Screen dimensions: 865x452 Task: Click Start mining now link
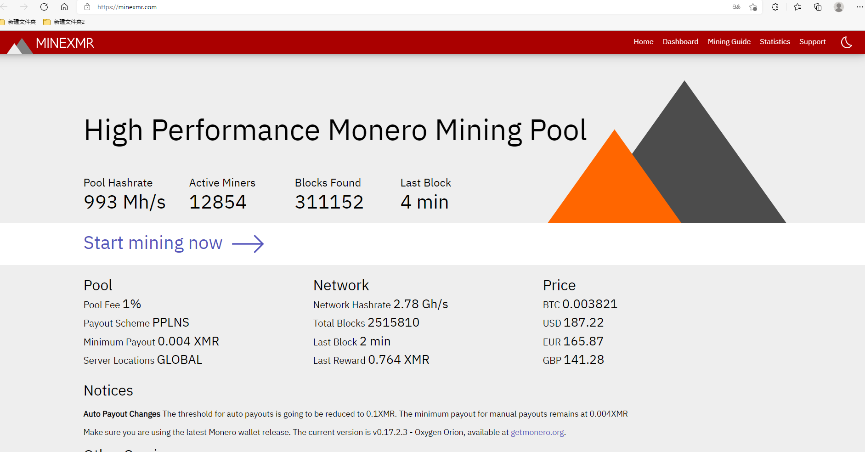pos(153,243)
